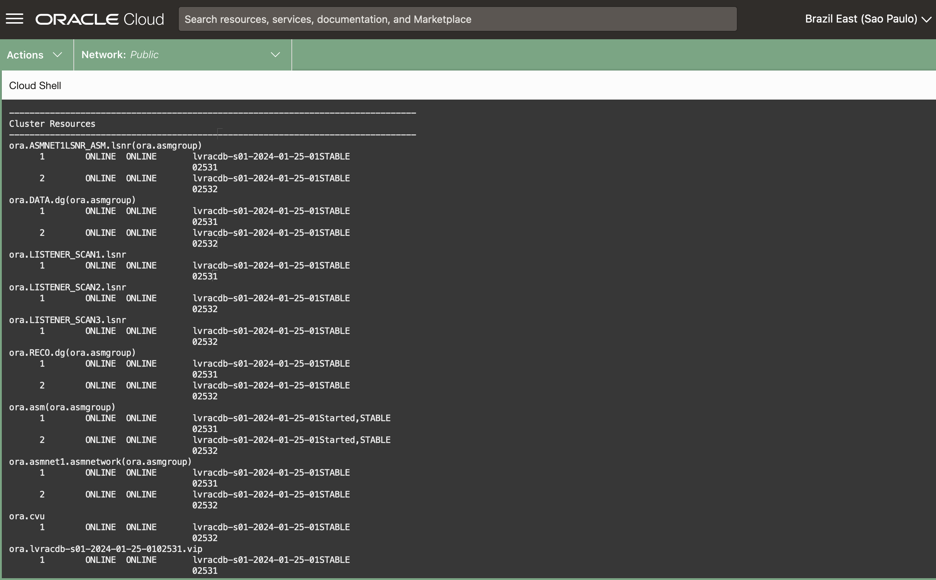
Task: Click the ora.asm(ora.asmgroup) line
Action: pos(62,407)
